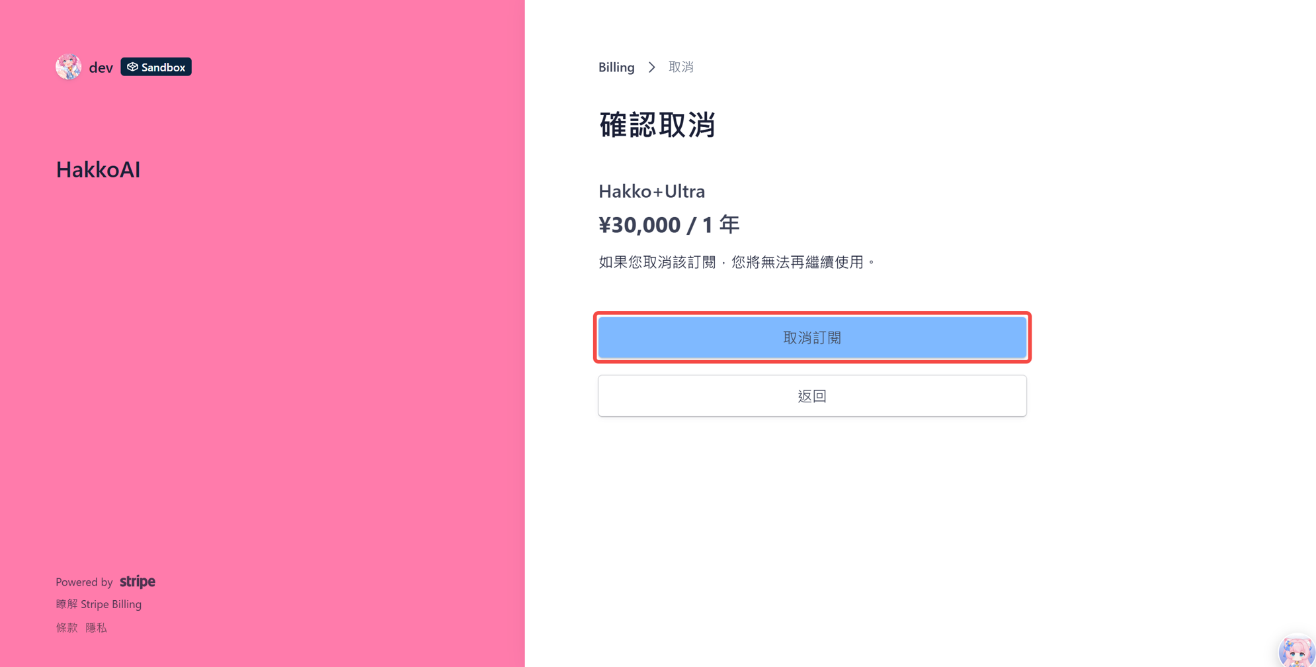Open the 隱私 privacy link
The image size is (1316, 667).
tap(96, 627)
